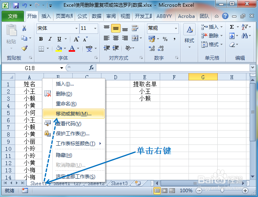Decrease font size with small A icon
This screenshot has height=197, width=258.
click(x=85, y=39)
